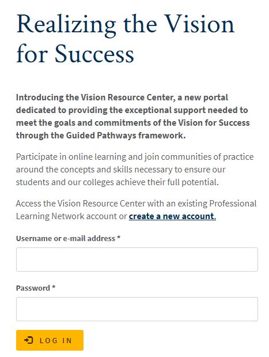The height and width of the screenshot is (357, 269).
Task: Click the bold Introducing the Vision Resource Center paragraph
Action: tap(133, 117)
